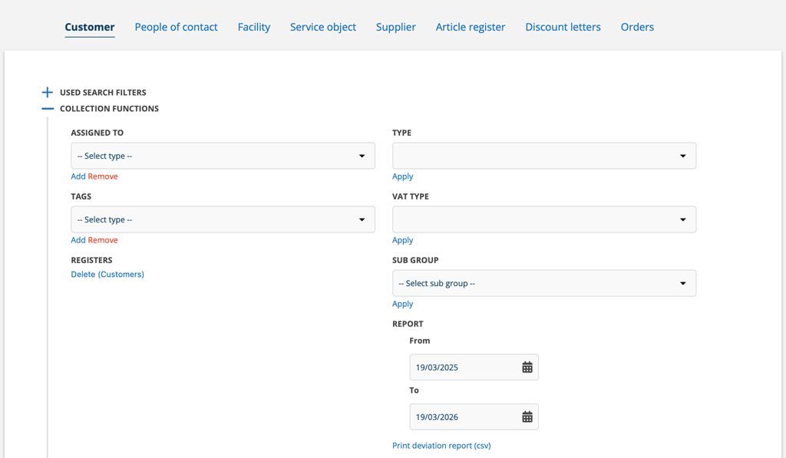The image size is (786, 458).
Task: Click Remove link under Tags
Action: pos(103,240)
